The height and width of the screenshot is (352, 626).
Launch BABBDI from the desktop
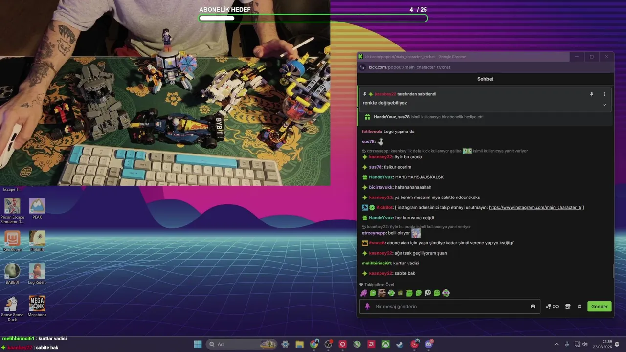(x=12, y=274)
